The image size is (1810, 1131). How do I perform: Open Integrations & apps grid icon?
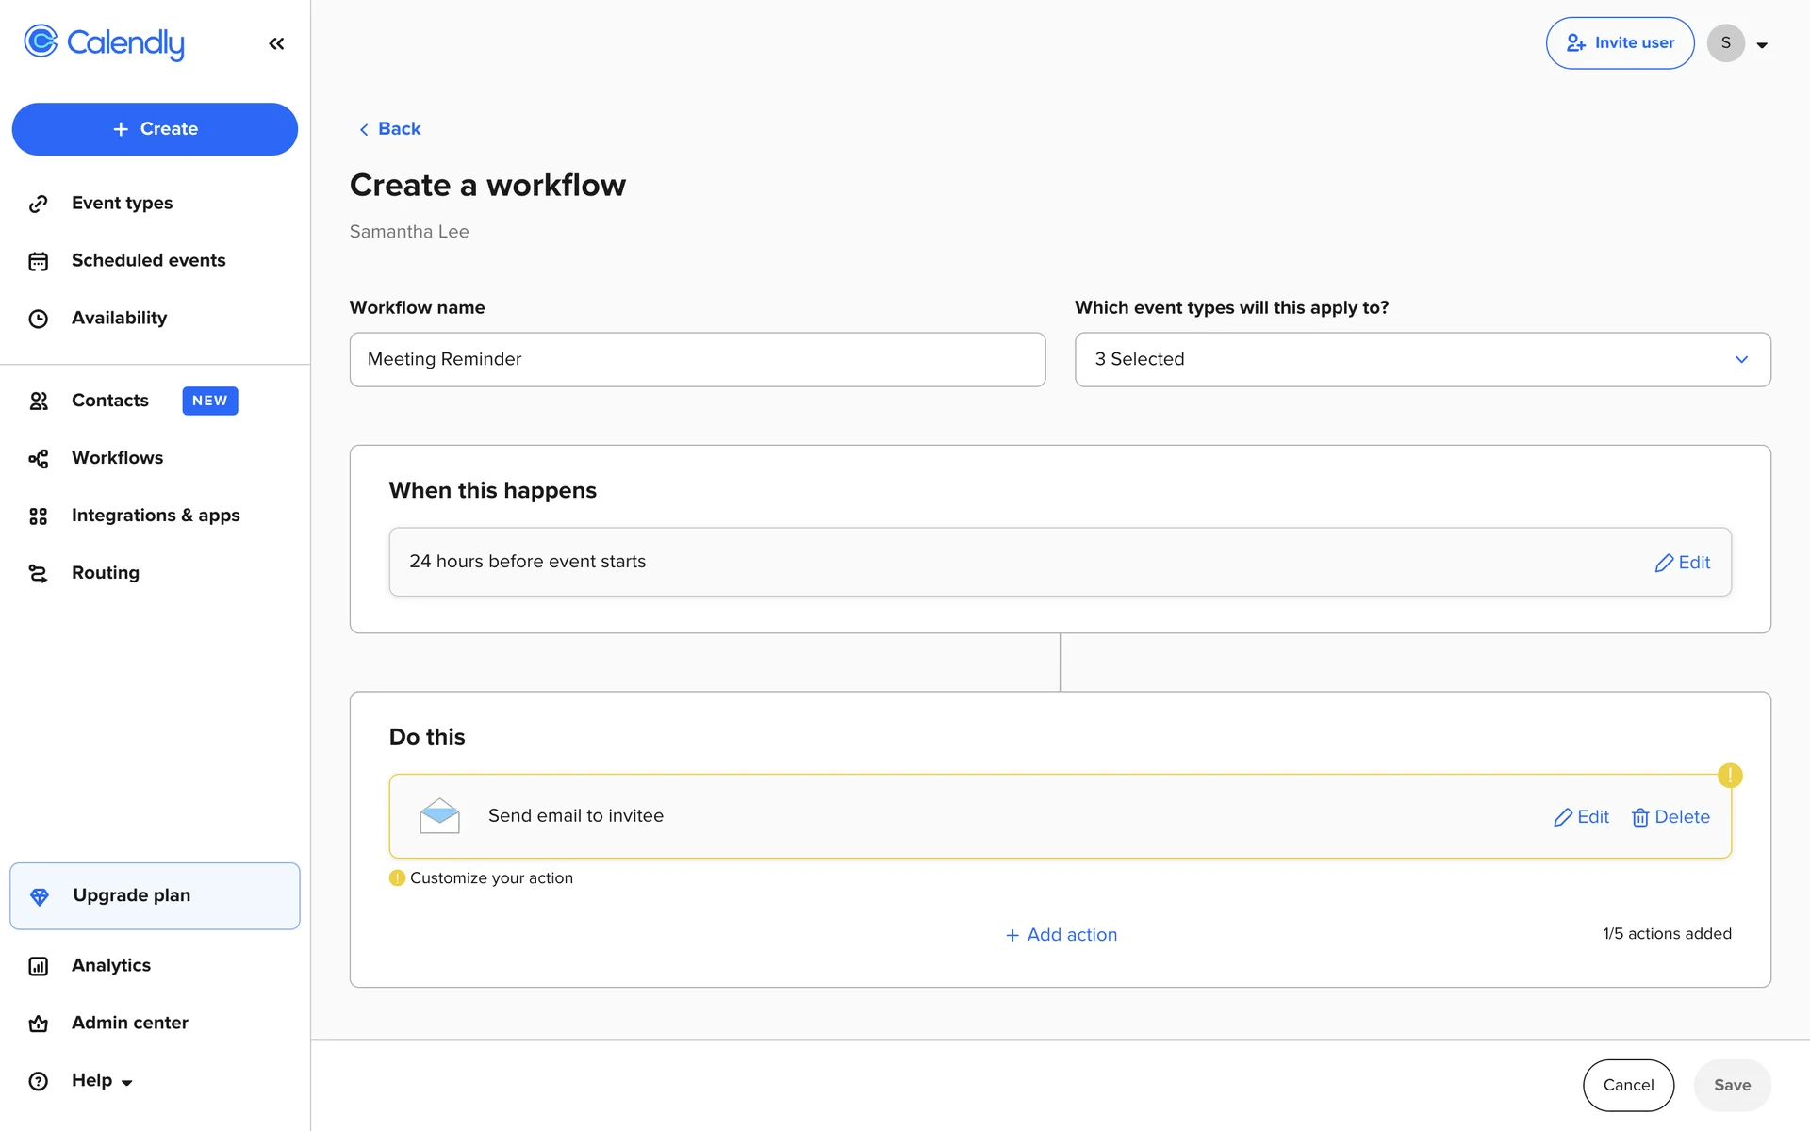[38, 516]
